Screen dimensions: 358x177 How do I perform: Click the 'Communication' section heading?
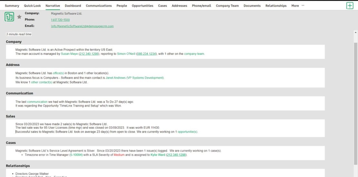pos(19,93)
